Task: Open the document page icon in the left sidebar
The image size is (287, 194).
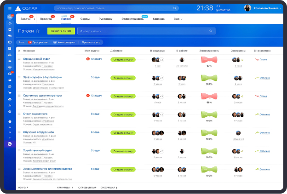Action: tap(10, 49)
